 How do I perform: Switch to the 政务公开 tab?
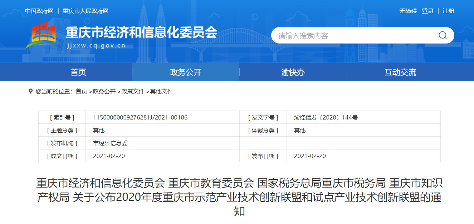click(x=185, y=72)
